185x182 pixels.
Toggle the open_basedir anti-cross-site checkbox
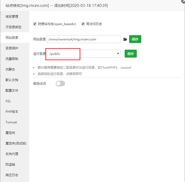35,24
